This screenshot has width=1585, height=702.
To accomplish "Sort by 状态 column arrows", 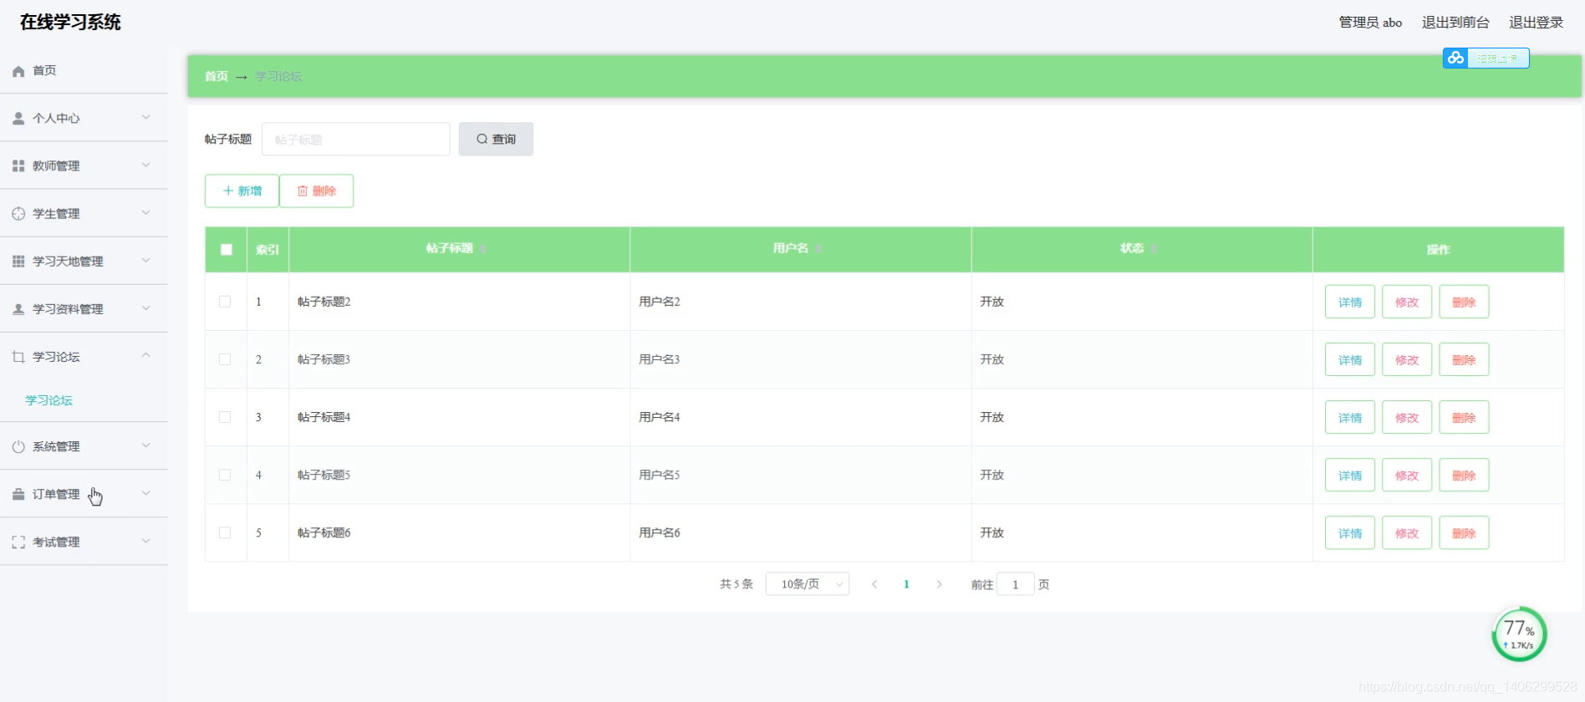I will click(1154, 249).
